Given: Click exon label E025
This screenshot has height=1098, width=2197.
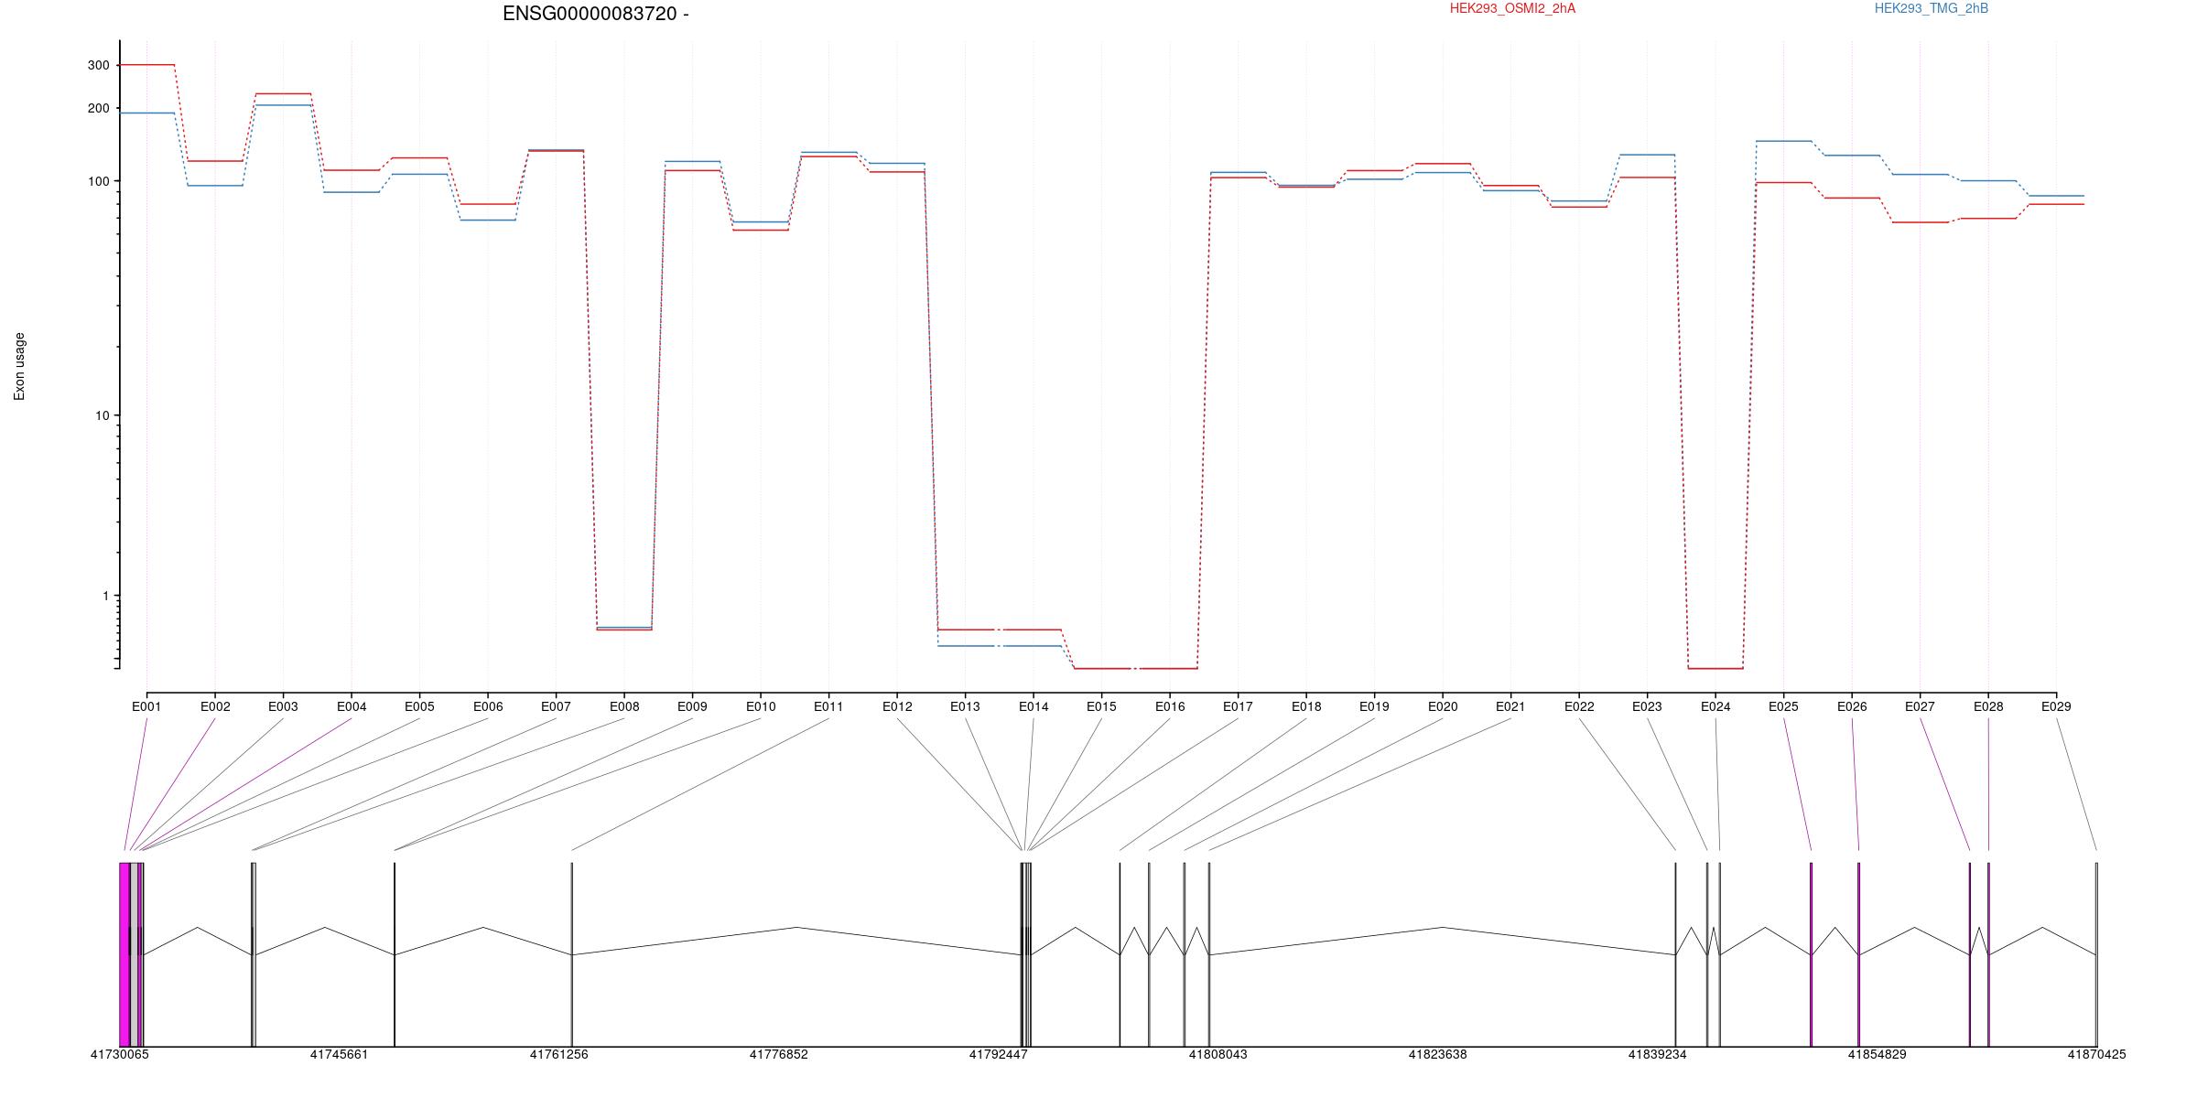Looking at the screenshot, I should [x=1783, y=706].
